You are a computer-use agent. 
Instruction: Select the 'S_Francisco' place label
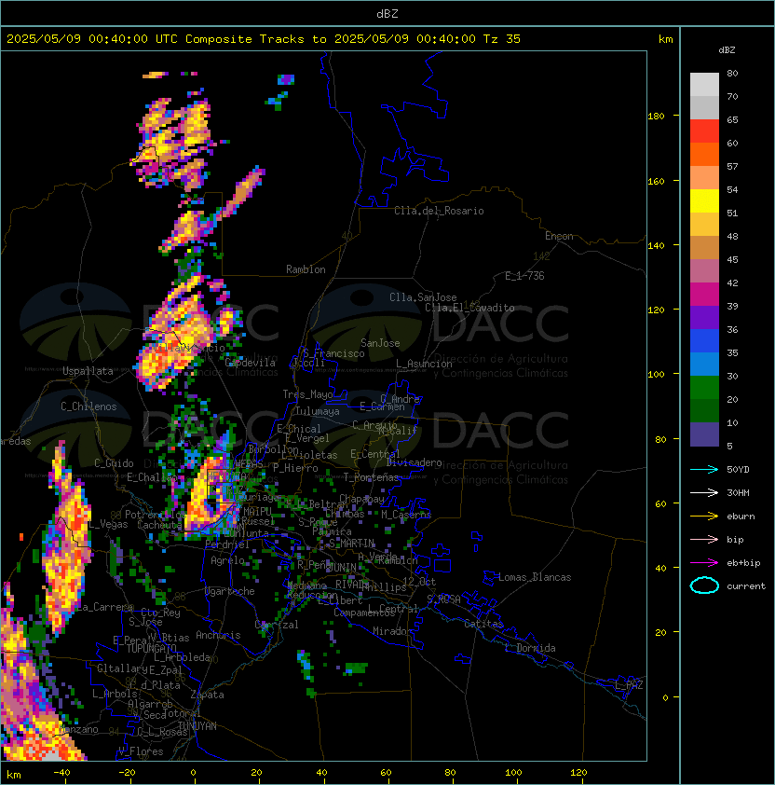coord(334,353)
